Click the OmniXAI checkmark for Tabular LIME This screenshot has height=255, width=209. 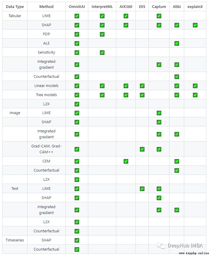point(77,16)
